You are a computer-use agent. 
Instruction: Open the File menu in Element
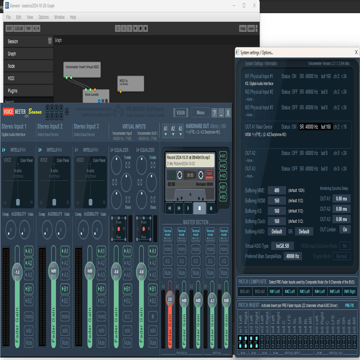coord(9,17)
